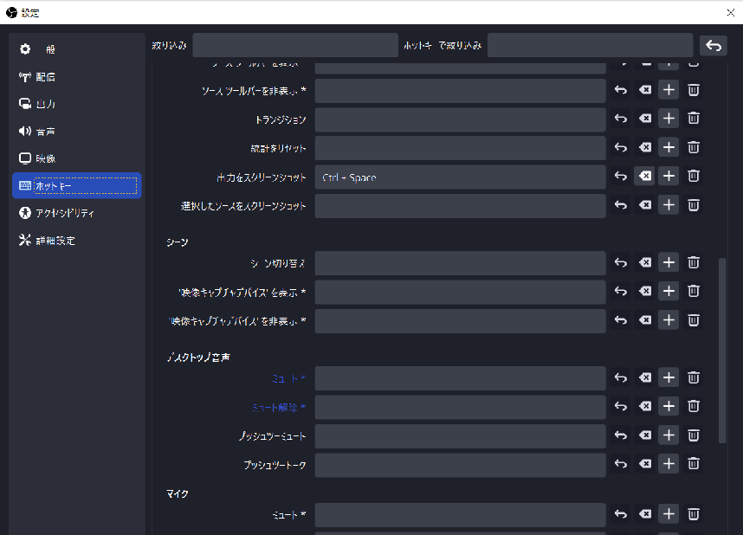Delete the プッシュツーミュート binding

click(693, 435)
